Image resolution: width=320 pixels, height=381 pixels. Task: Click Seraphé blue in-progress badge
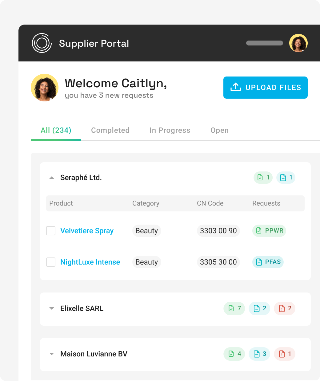click(286, 178)
